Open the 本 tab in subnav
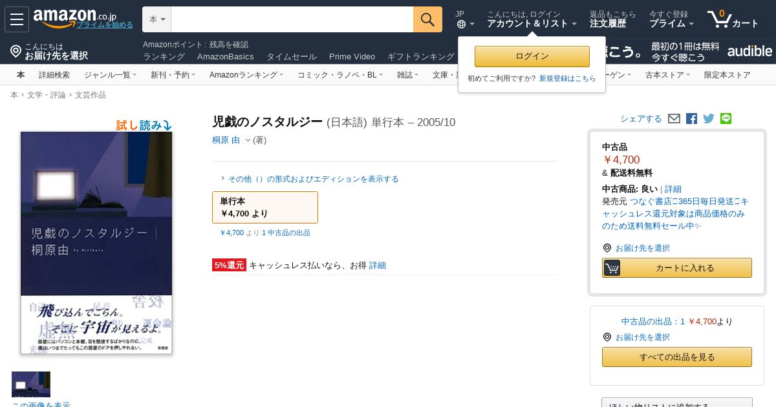The image size is (776, 407). click(21, 75)
